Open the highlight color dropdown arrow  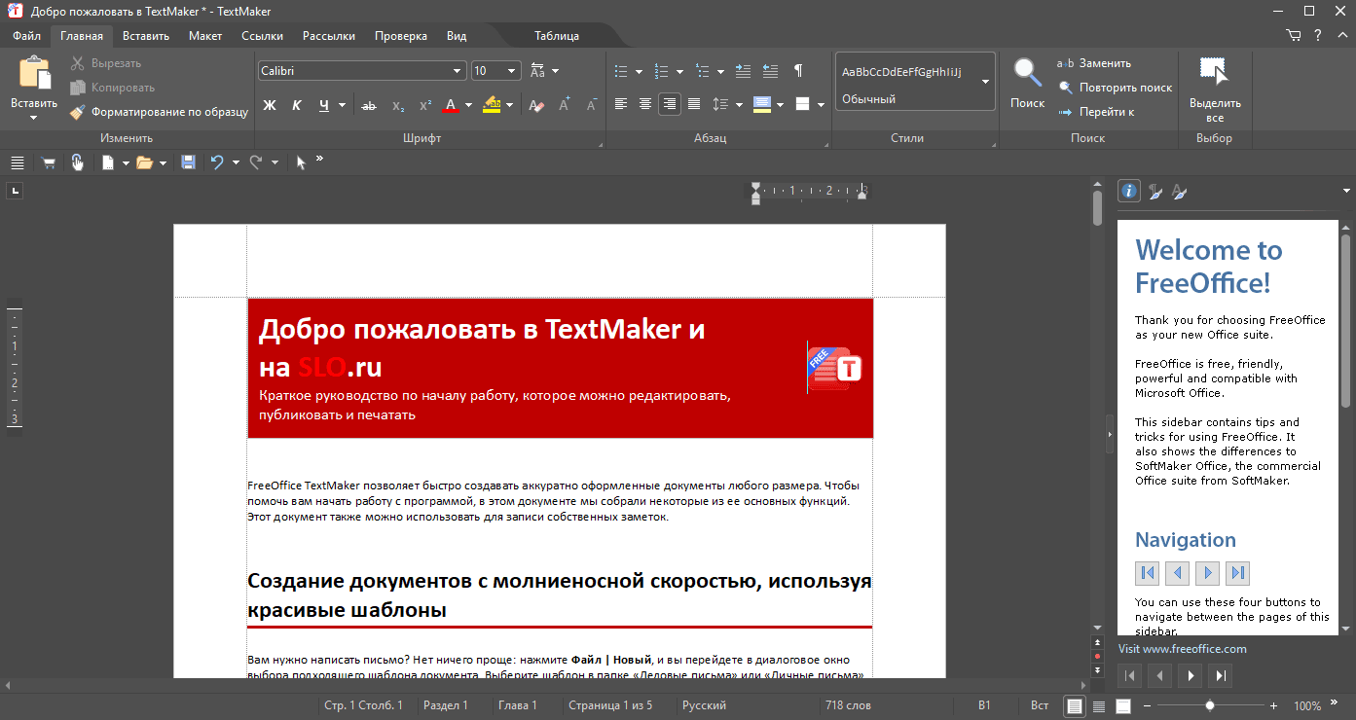coord(510,105)
